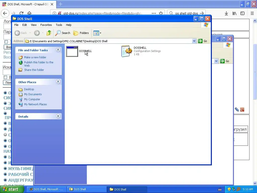Expand the Address bar dropdown in DOS Shell window
Image resolution: width=257 pixels, height=193 pixels.
pos(194,41)
